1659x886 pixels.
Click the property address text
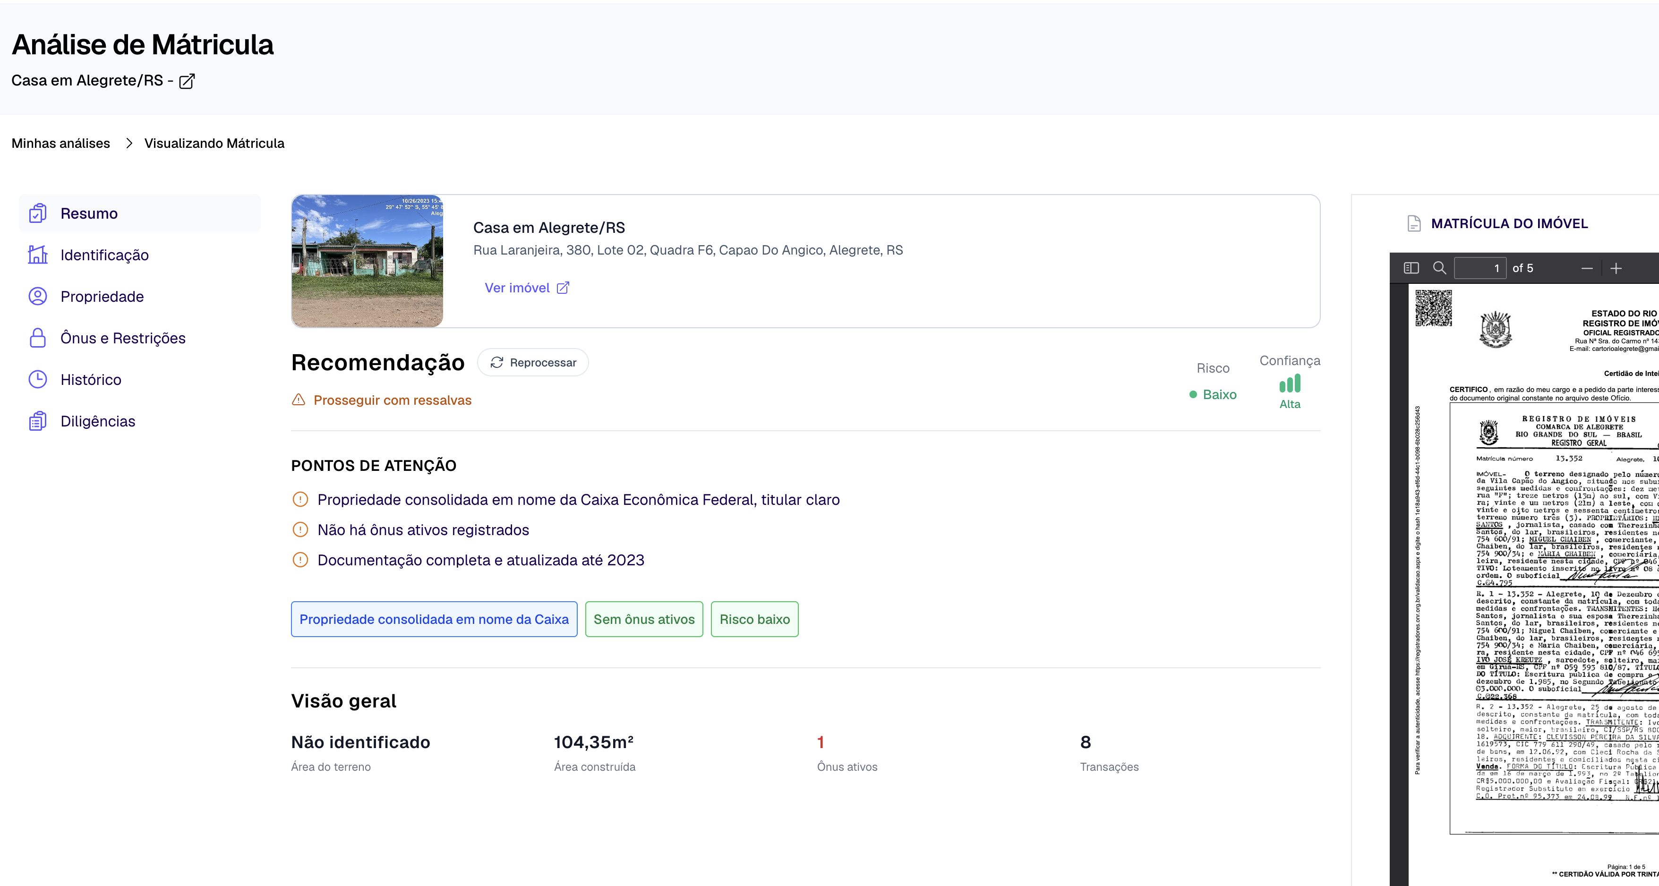pyautogui.click(x=688, y=250)
